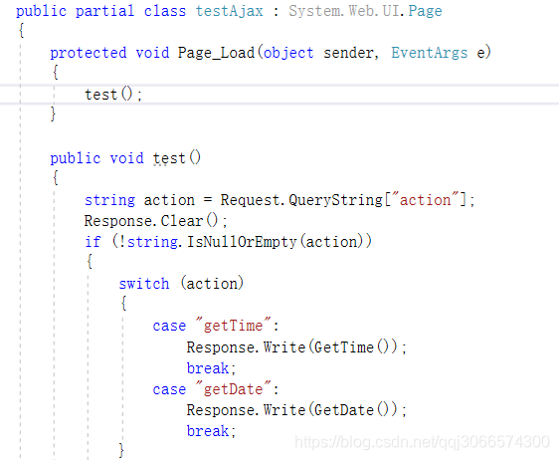This screenshot has height=460, width=559.
Task: Click the 'protected' keyword
Action: pos(89,53)
